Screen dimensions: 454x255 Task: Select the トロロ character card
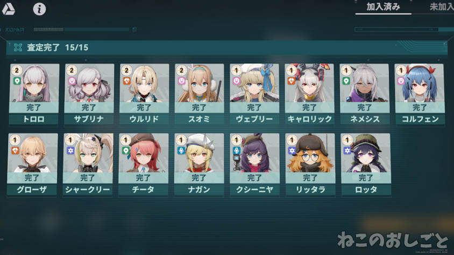34,94
